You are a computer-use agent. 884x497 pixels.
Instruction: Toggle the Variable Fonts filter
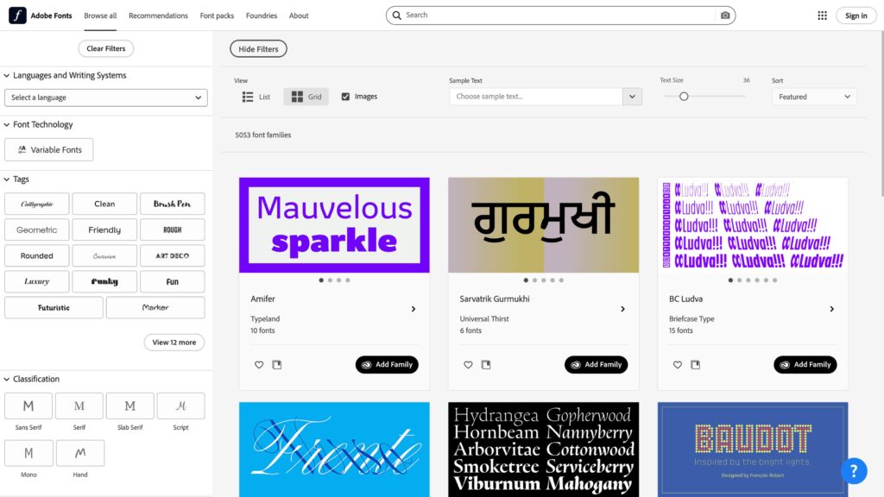(x=48, y=149)
